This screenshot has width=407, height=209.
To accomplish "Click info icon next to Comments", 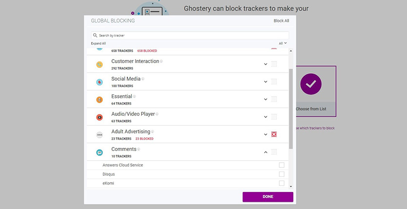I will [x=138, y=149].
